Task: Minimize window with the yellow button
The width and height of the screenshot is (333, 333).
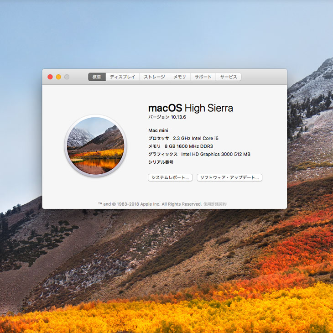Action: [x=58, y=77]
